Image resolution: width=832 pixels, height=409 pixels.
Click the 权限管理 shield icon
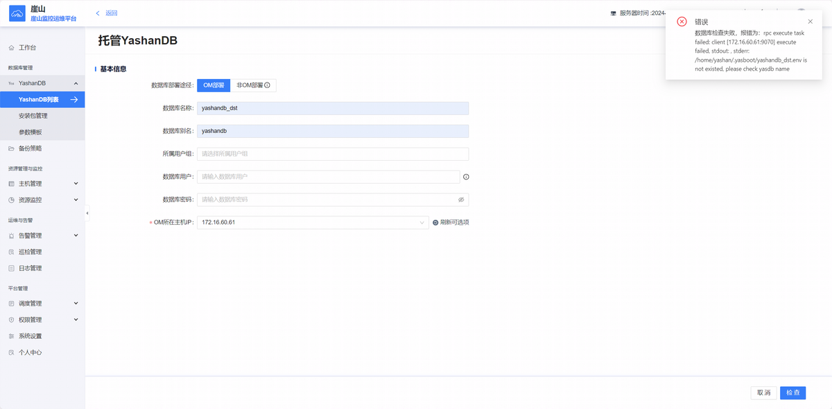11,320
